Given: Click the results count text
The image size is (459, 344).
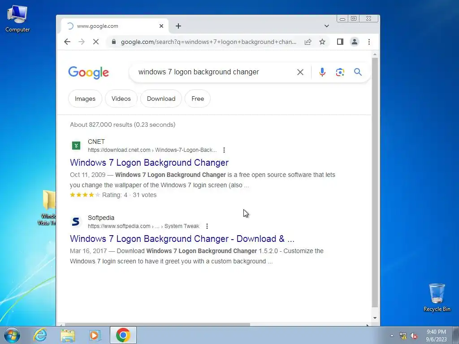Looking at the screenshot, I should point(123,125).
